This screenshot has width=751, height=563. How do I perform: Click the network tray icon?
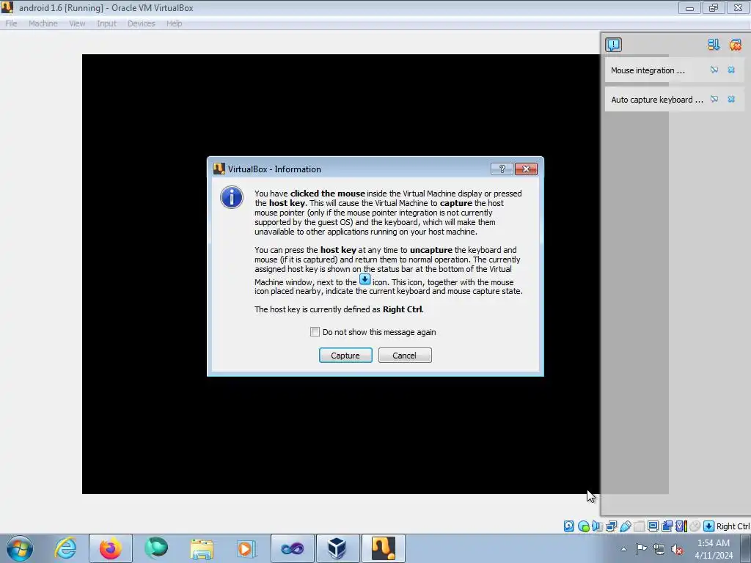tap(659, 550)
